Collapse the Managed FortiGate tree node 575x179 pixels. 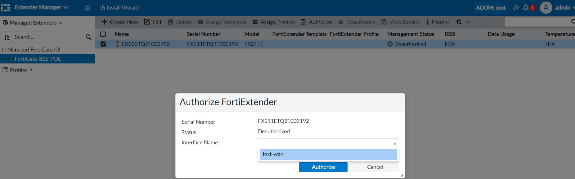point(4,50)
